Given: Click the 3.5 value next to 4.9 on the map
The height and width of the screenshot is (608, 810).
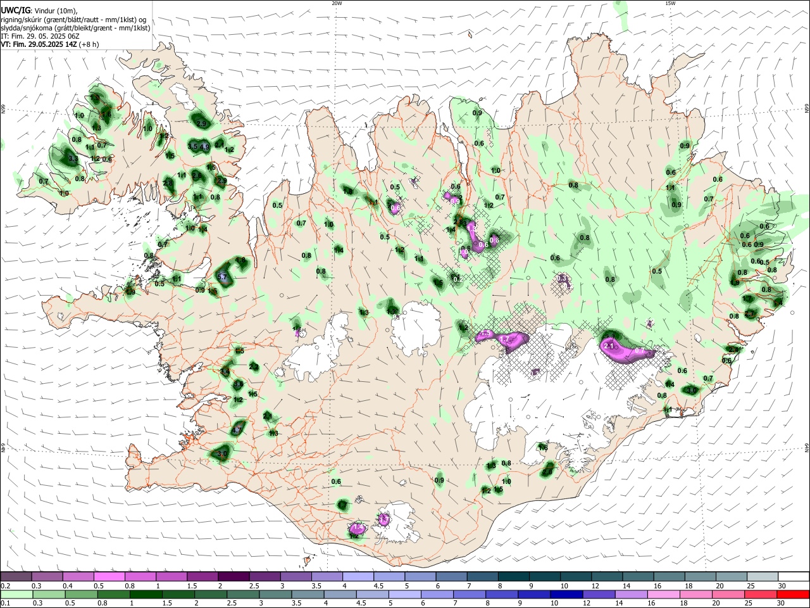Looking at the screenshot, I should 193,147.
